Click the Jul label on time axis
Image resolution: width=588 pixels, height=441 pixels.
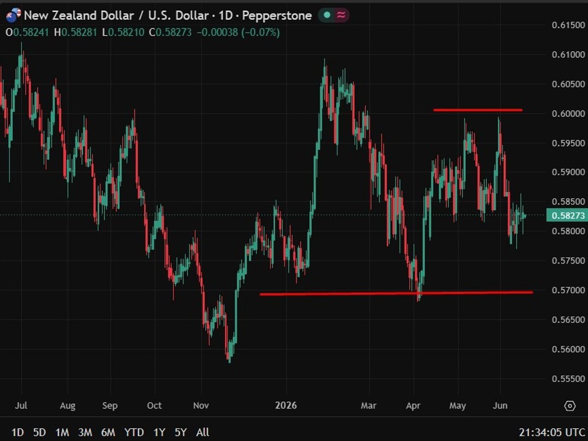tap(21, 406)
